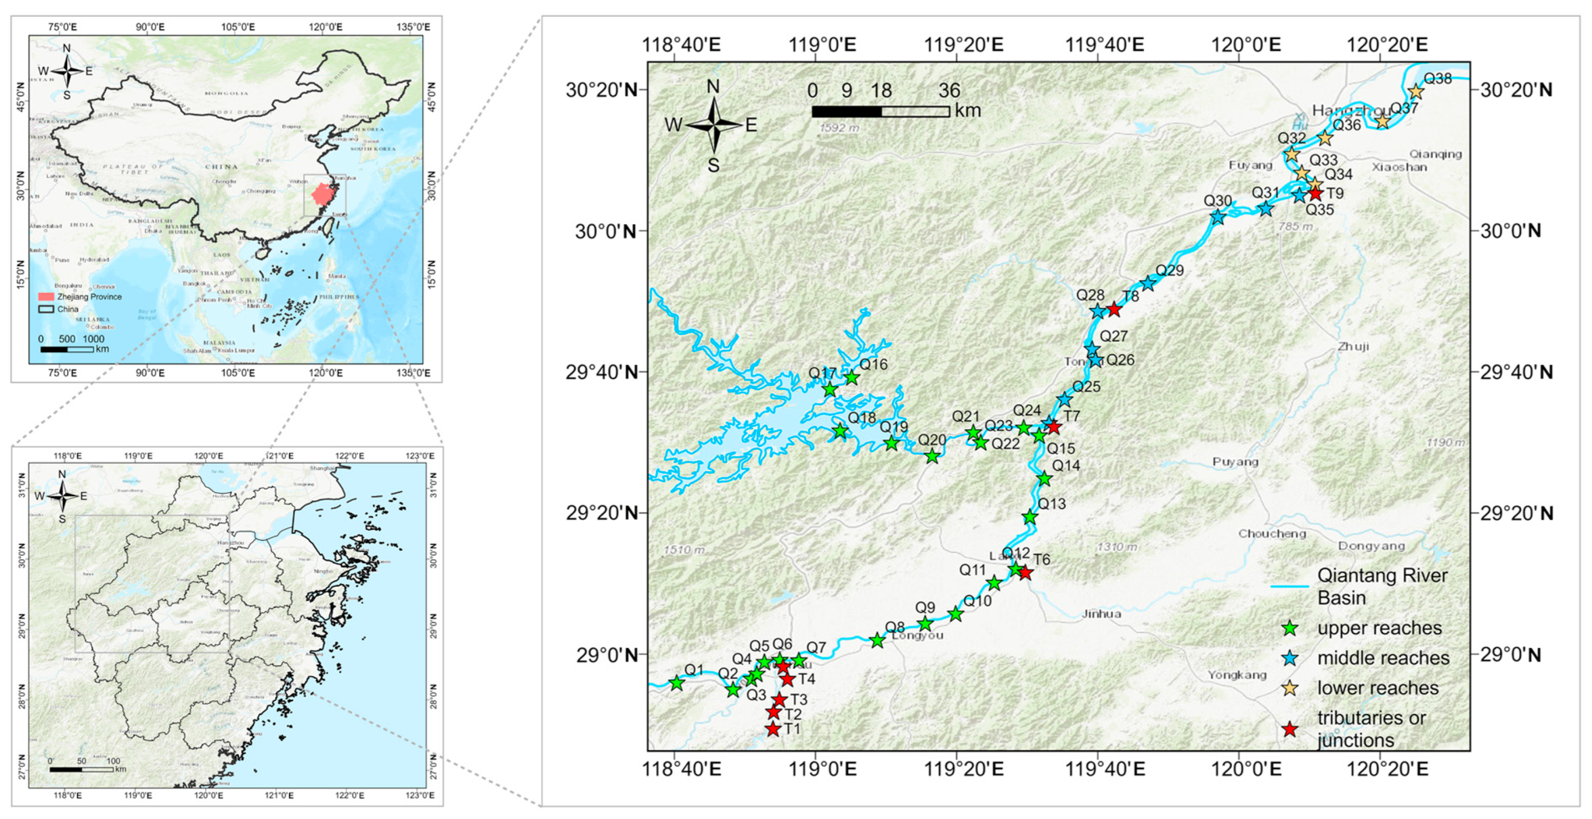This screenshot has width=1592, height=819.
Task: Click orange lower reaches legend star
Action: [x=1289, y=688]
